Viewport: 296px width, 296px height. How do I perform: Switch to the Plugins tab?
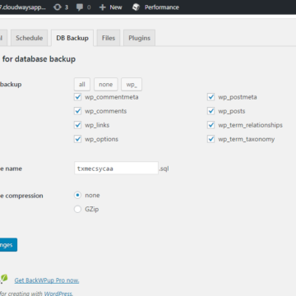(x=139, y=38)
